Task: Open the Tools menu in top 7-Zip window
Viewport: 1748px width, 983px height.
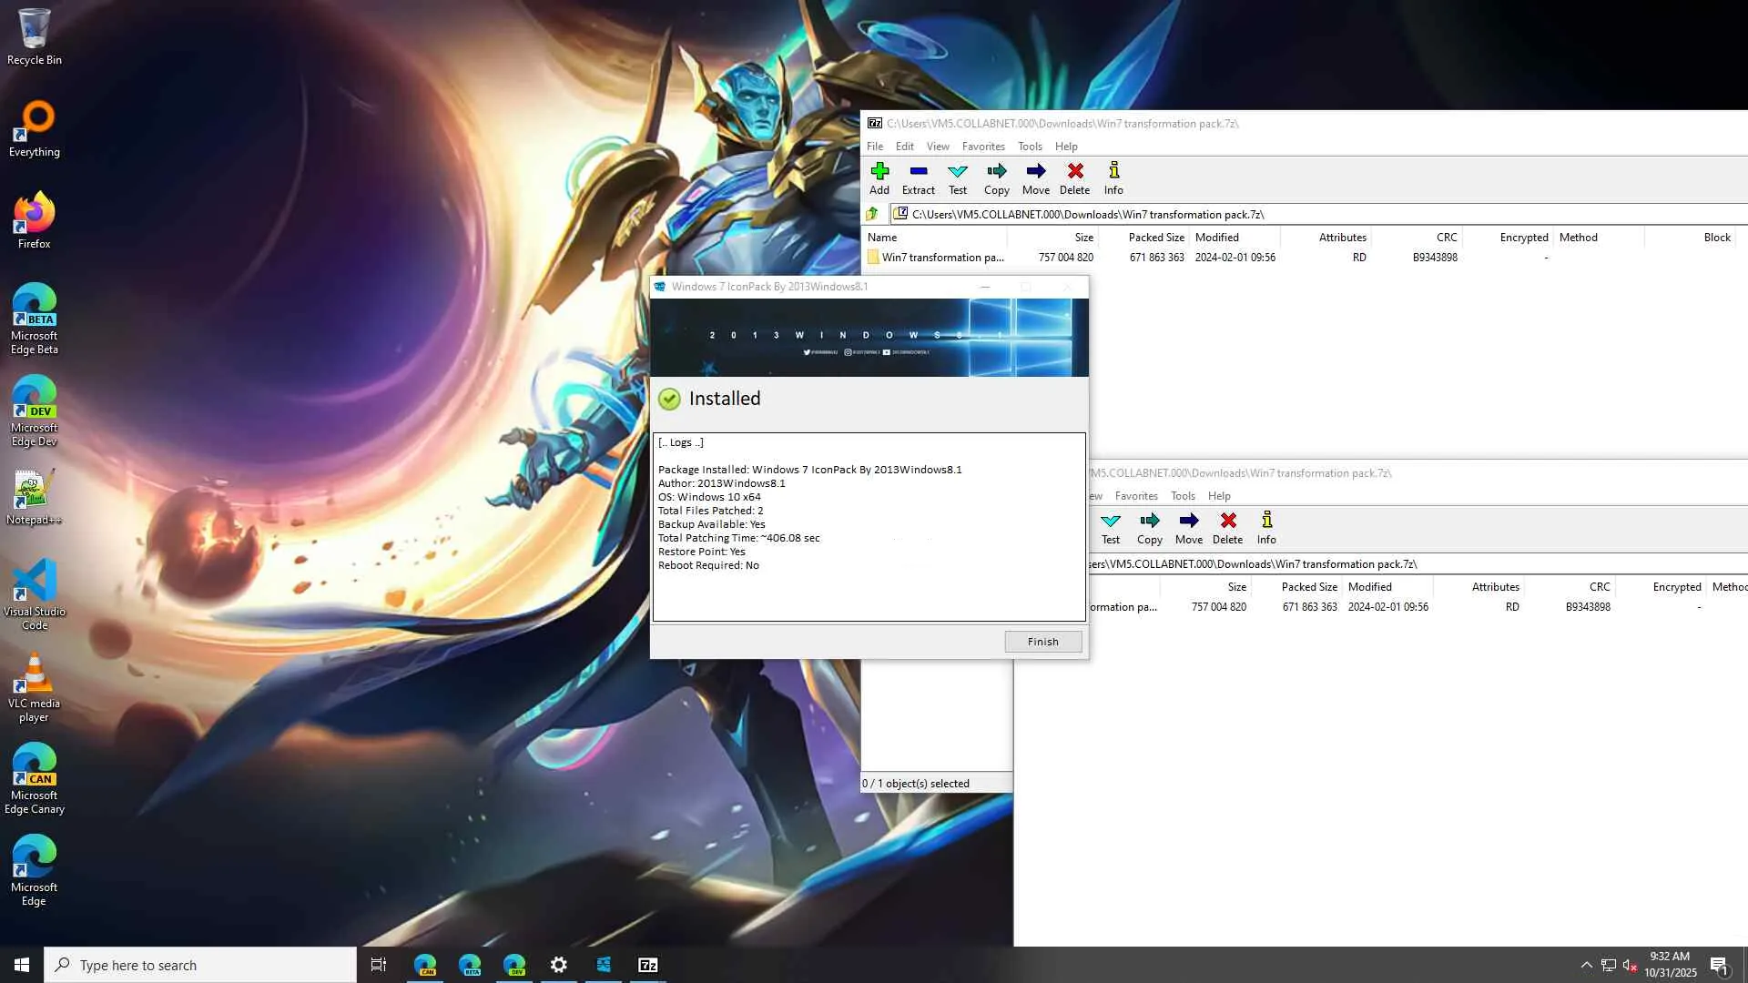Action: pos(1029,147)
